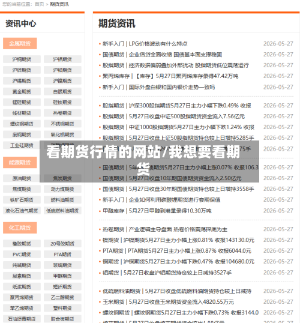Open the 塑料期货 link
Image resolution: width=300 pixels, height=323 pixels.
coord(62,308)
